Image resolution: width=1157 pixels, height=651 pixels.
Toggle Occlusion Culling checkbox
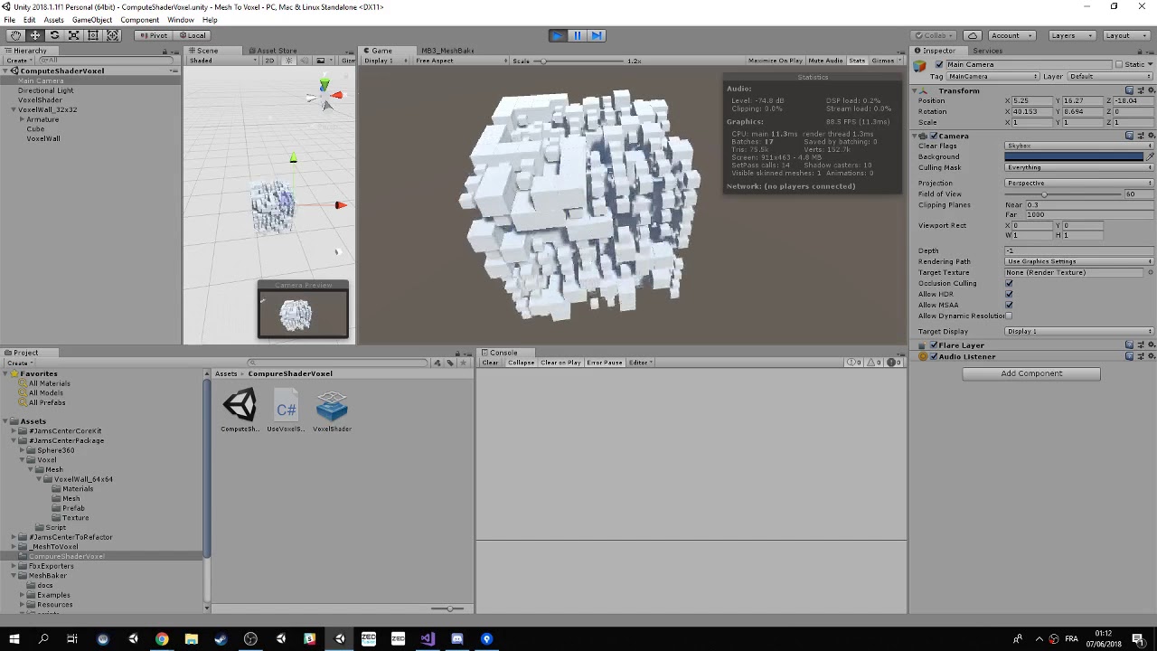1009,283
